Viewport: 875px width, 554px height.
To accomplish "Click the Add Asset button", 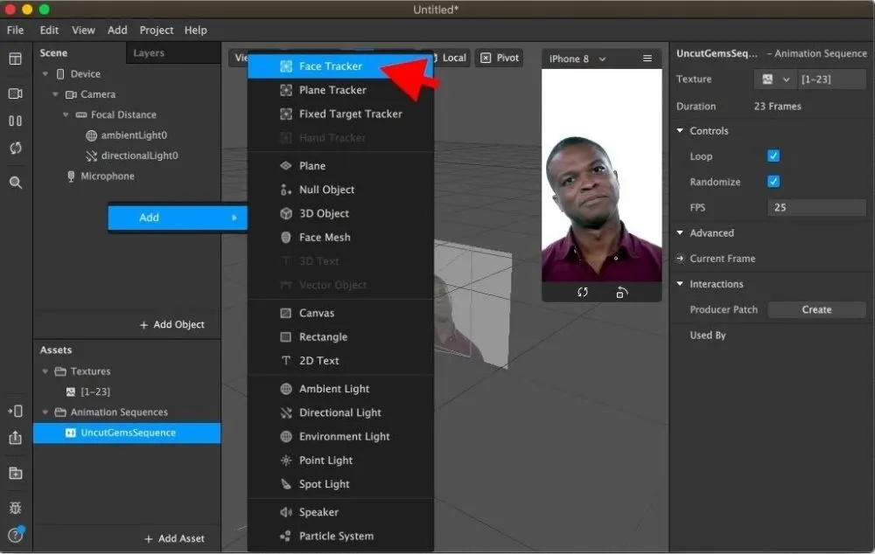I will coord(173,538).
